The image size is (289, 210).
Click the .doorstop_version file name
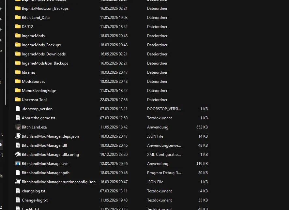(x=37, y=109)
